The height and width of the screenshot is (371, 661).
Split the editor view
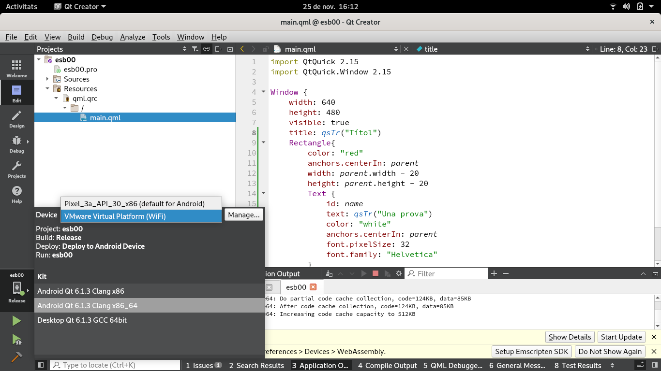(x=655, y=49)
